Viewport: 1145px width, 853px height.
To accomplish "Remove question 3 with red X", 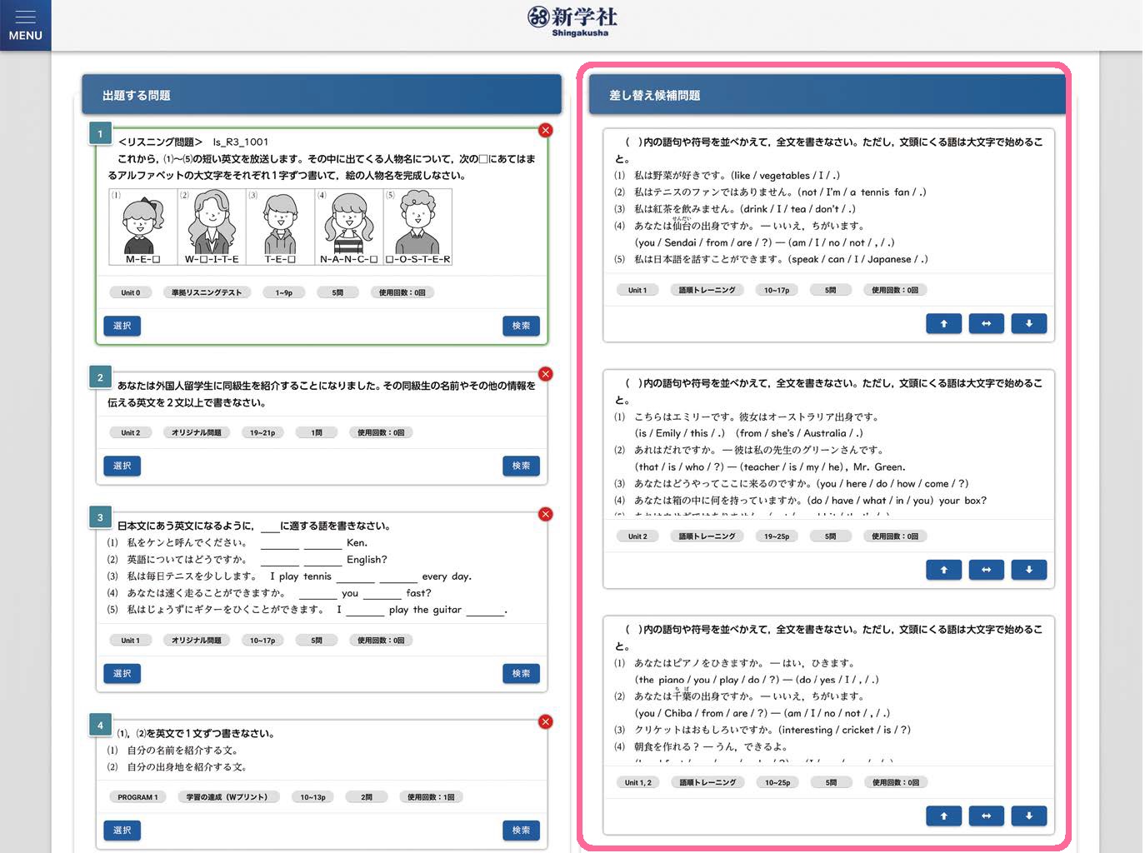I will [546, 514].
